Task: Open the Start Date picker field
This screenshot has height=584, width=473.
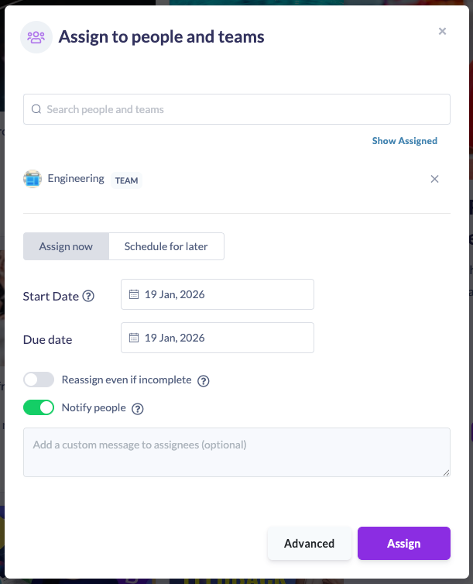Action: coord(218,294)
